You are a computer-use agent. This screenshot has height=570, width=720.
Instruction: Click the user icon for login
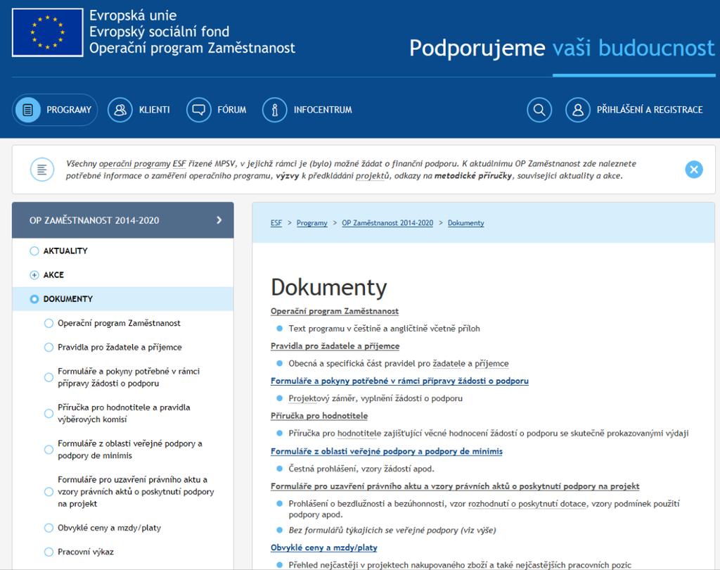(x=578, y=110)
